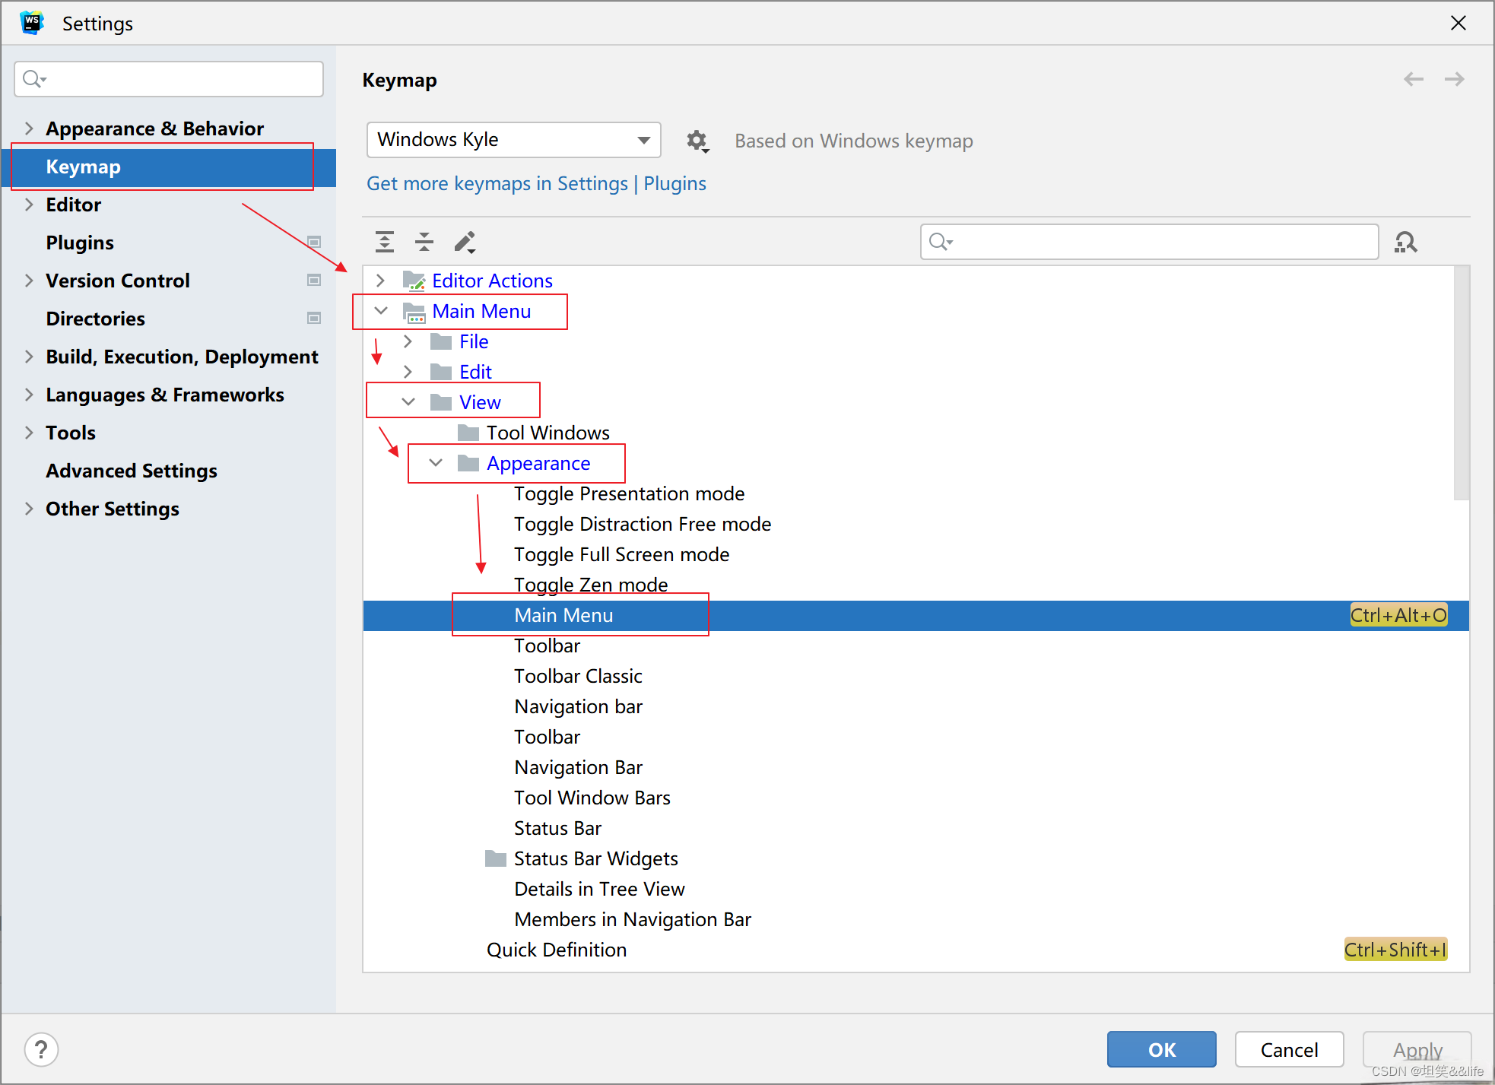The width and height of the screenshot is (1495, 1085).
Task: Click the blue OK button
Action: pos(1161,1049)
